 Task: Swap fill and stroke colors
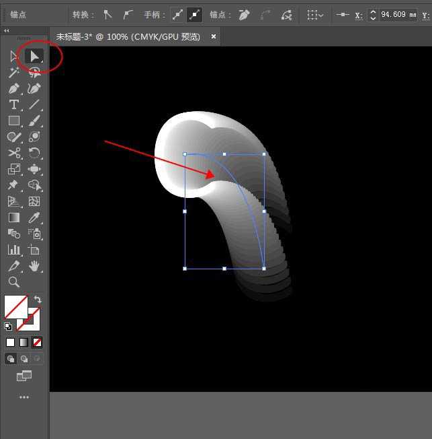pos(38,300)
